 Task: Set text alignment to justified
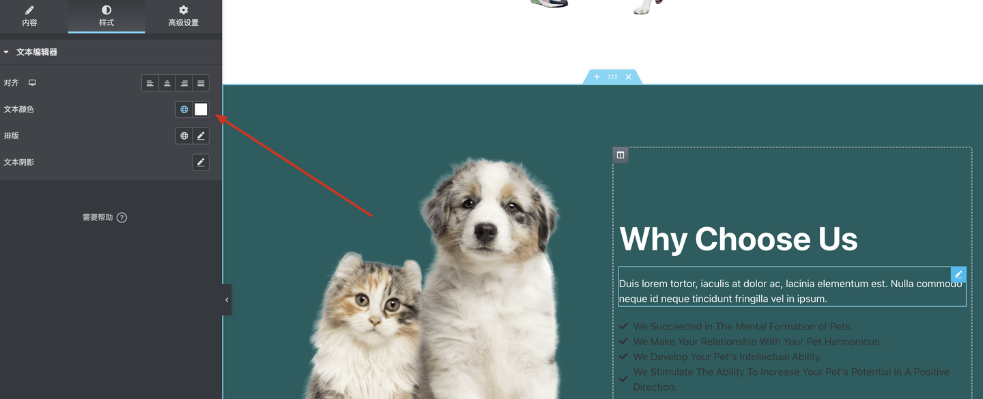point(201,83)
